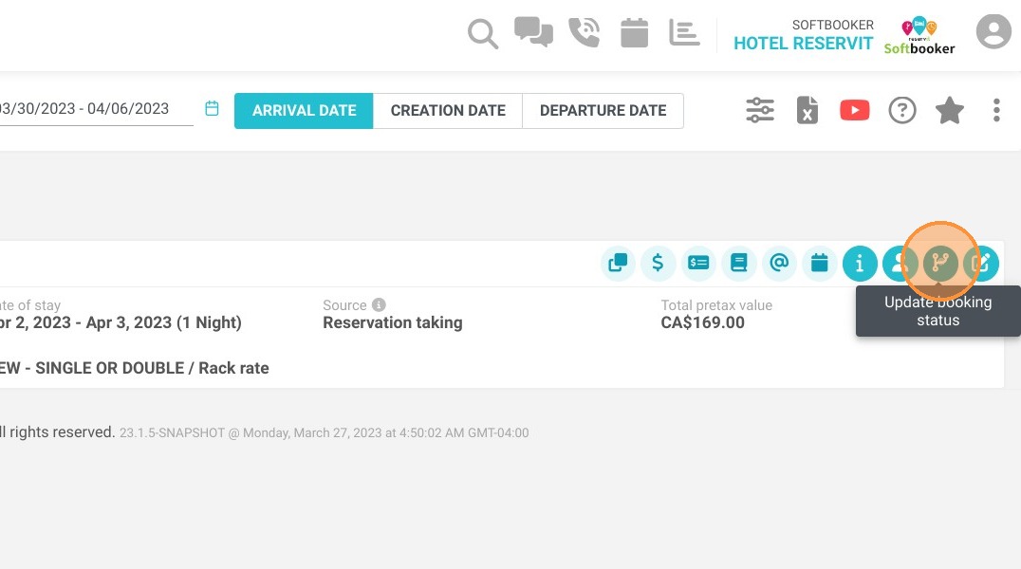Export list to Excel file icon
The image size is (1021, 569).
coord(808,110)
